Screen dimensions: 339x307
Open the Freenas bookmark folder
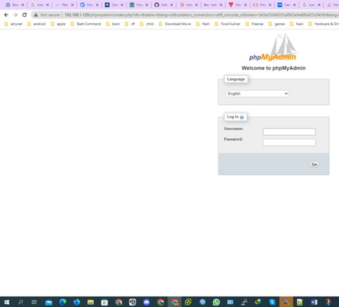point(254,24)
